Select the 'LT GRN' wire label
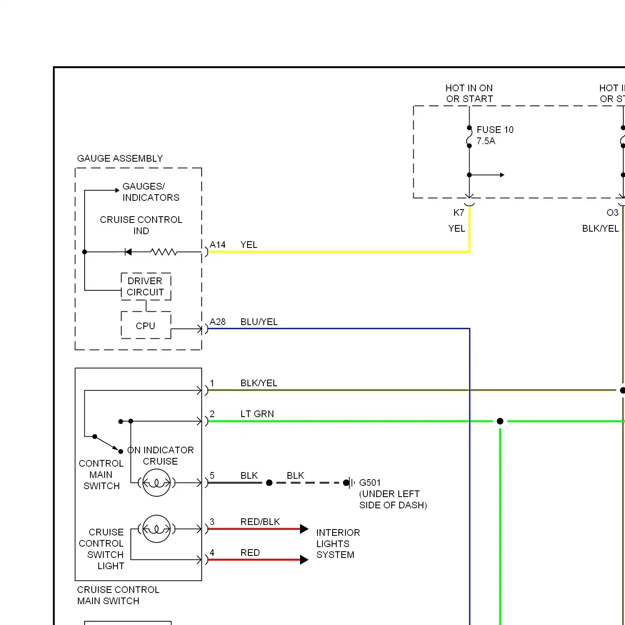 [x=257, y=414]
